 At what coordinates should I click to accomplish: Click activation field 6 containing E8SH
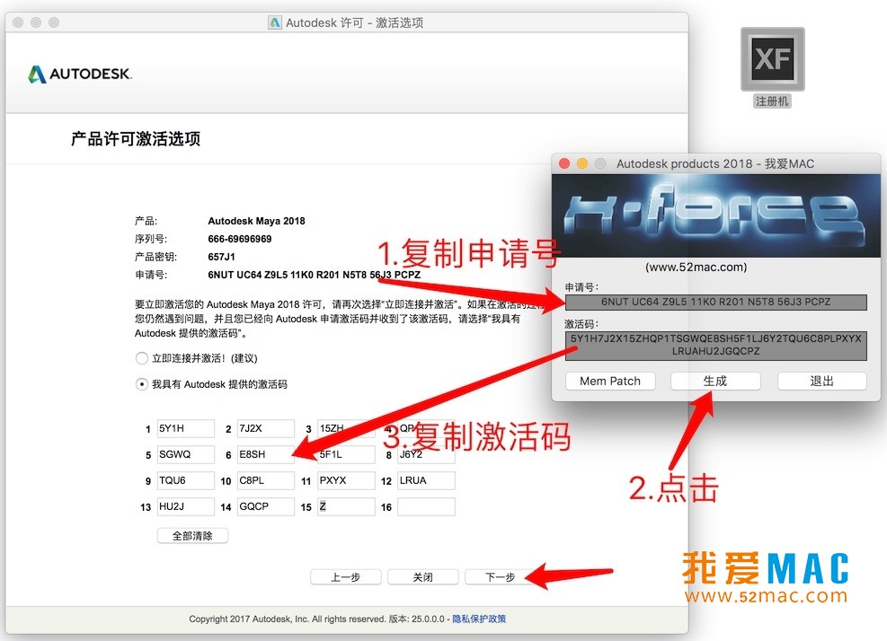pyautogui.click(x=266, y=454)
